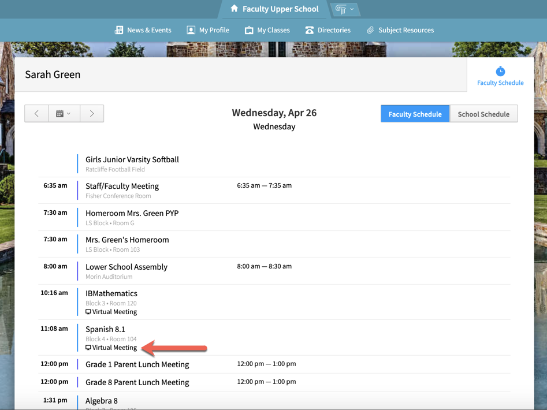The width and height of the screenshot is (547, 410).
Task: Click the Morin Auditorium location
Action: coord(109,277)
